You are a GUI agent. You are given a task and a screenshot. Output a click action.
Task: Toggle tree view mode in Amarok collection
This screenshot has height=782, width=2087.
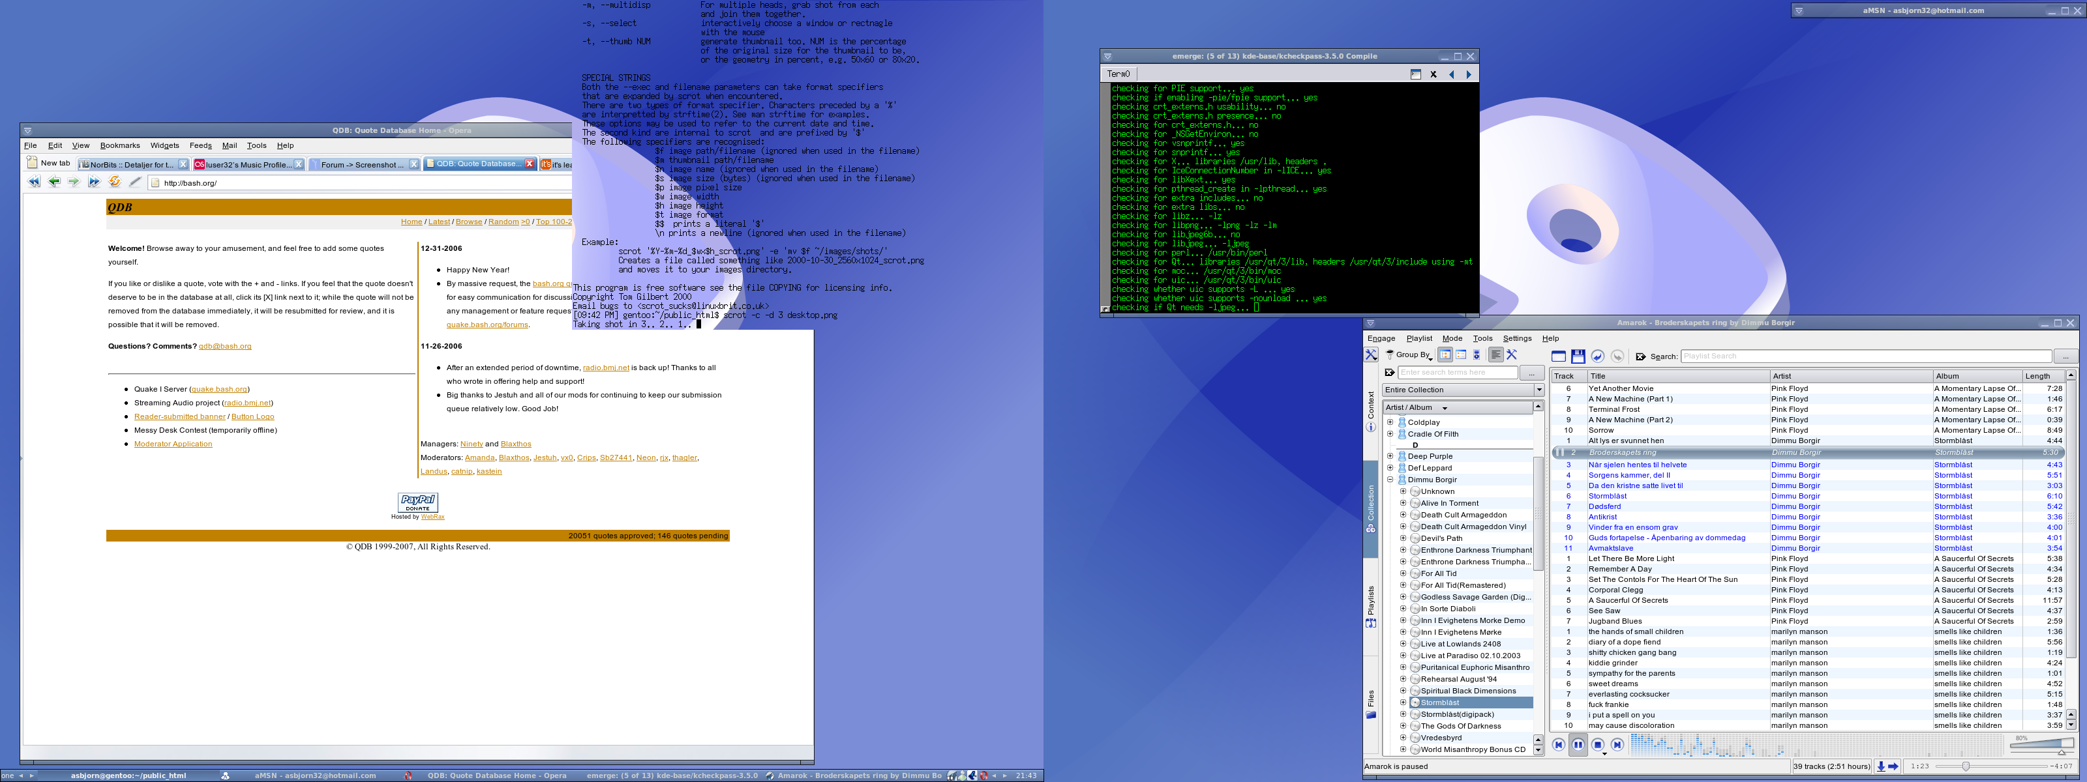(x=1445, y=355)
